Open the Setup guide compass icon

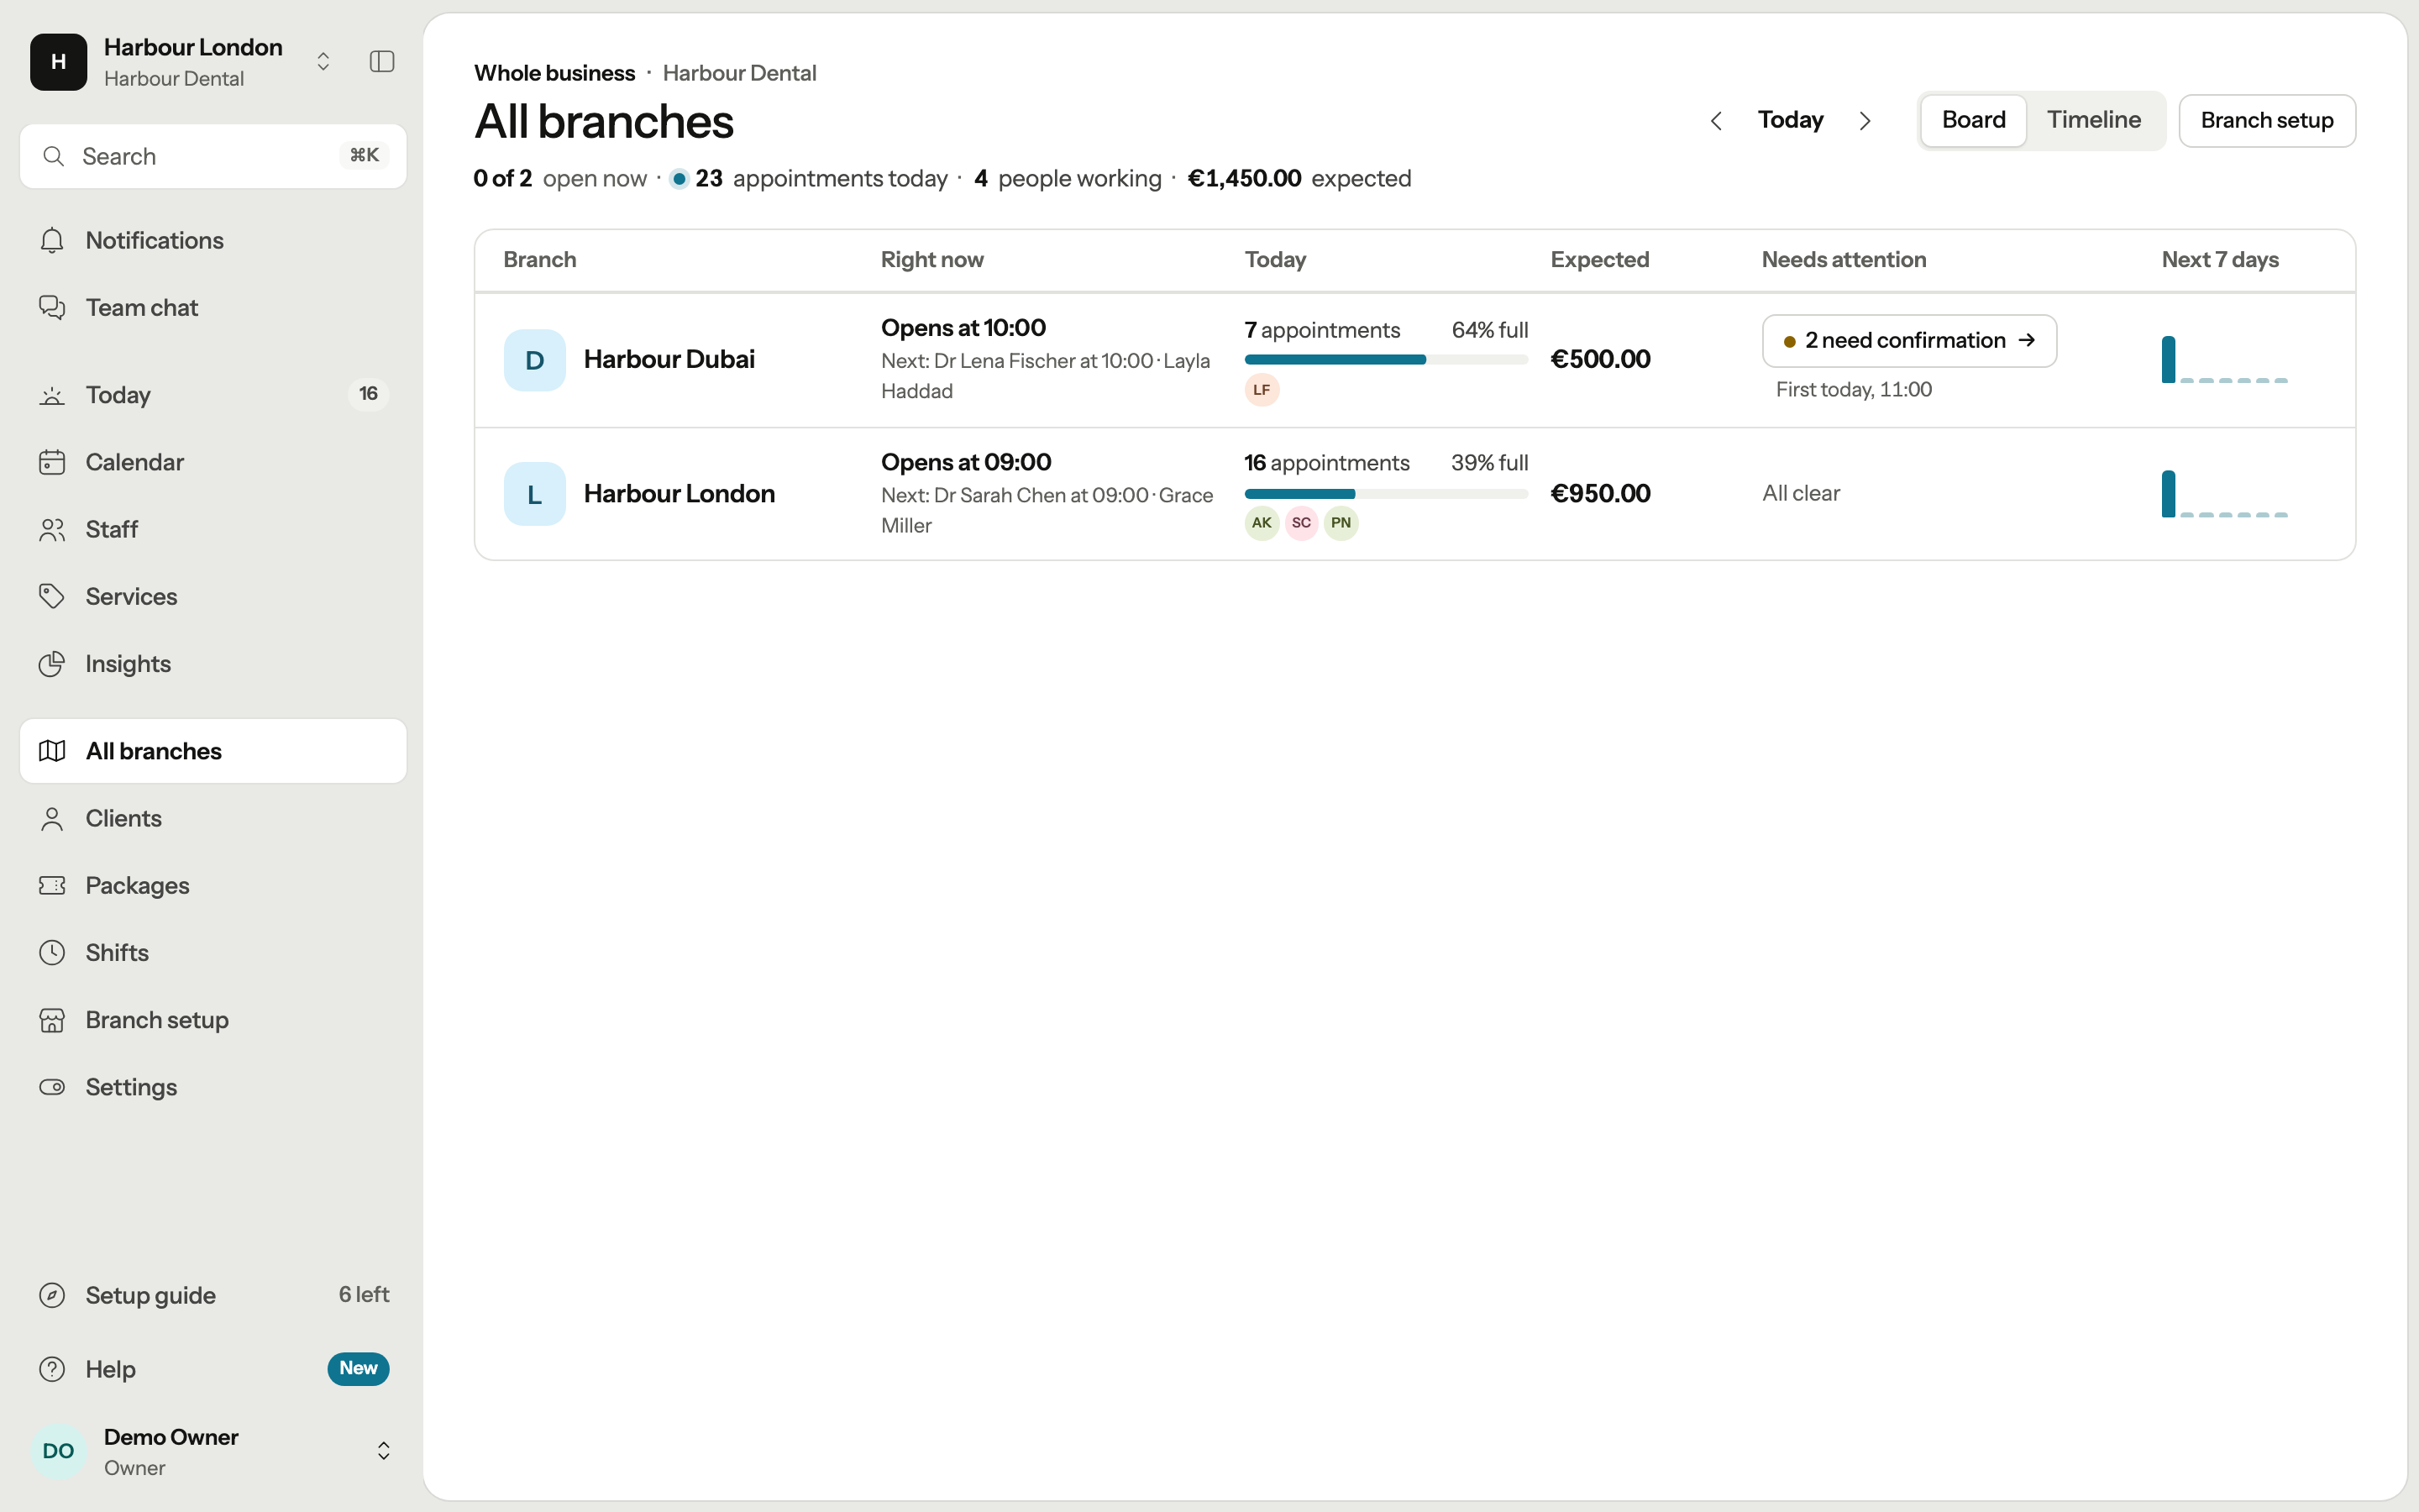pyautogui.click(x=52, y=1295)
